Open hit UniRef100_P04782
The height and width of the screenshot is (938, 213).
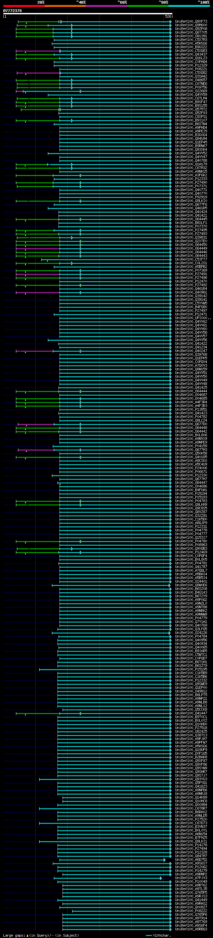pos(191,417)
